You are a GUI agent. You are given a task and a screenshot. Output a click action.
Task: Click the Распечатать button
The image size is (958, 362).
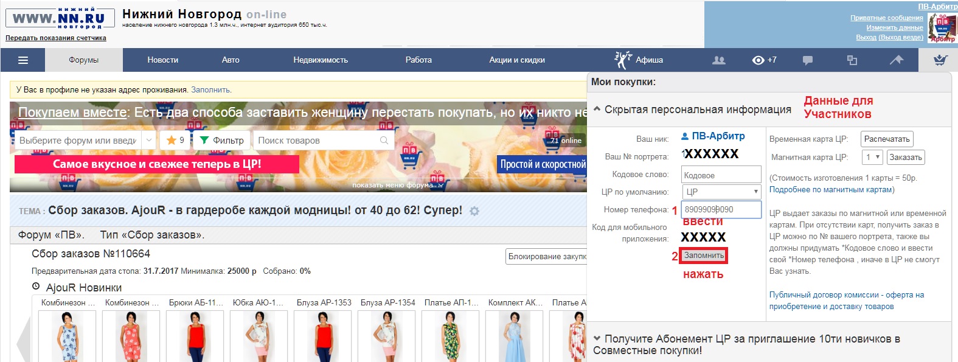(887, 139)
